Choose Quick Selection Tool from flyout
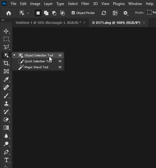Viewport: 156px width, 168px height. coord(38,61)
